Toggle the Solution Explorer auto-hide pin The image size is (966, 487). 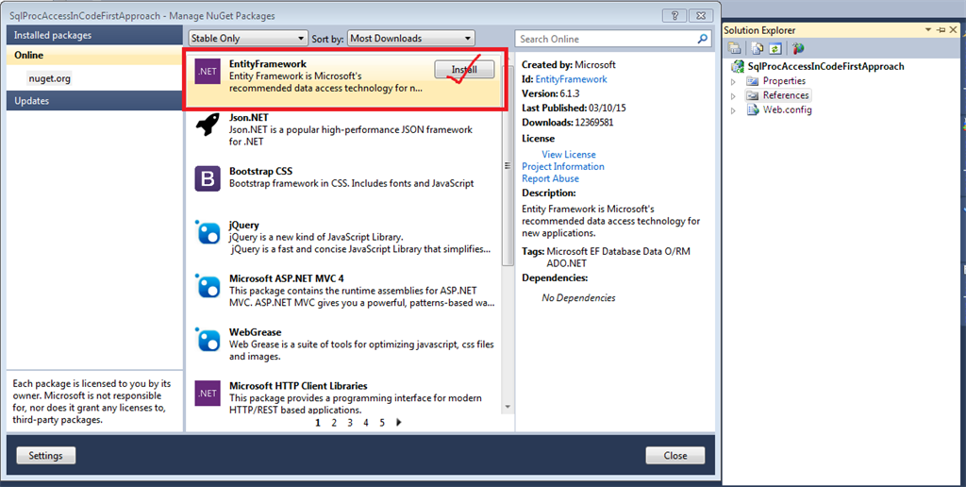(x=941, y=30)
